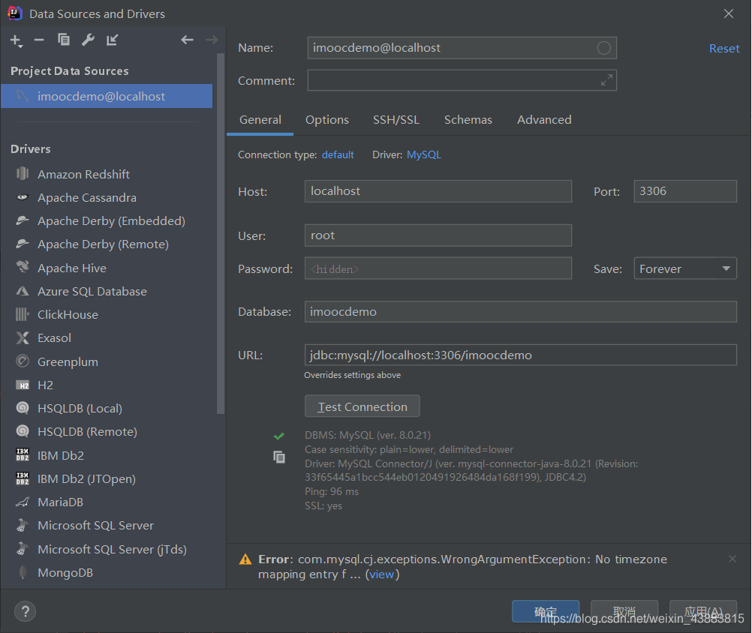Viewport: 752px width, 633px height.
Task: Change connection type via default link
Action: 338,154
